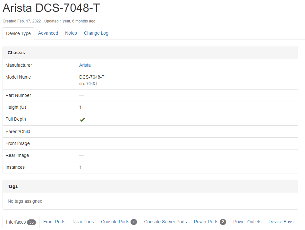Switch to the Advanced tab

[x=48, y=33]
